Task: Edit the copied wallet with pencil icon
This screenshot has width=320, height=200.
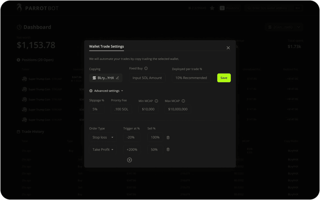Action: click(117, 78)
